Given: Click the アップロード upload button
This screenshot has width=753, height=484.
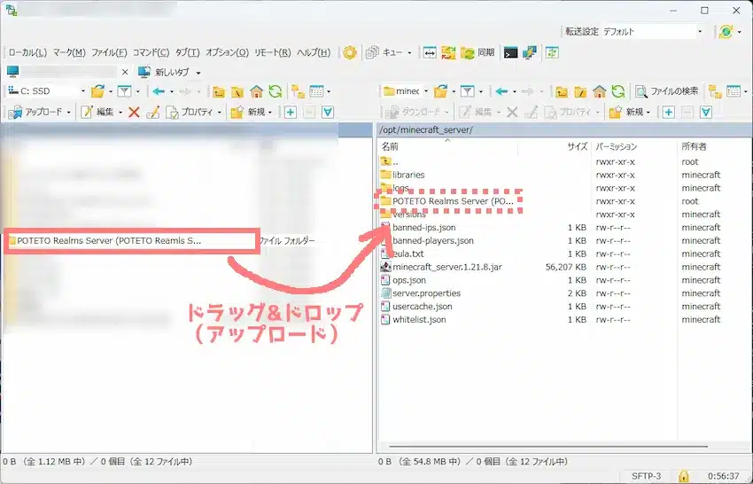Looking at the screenshot, I should pyautogui.click(x=41, y=112).
